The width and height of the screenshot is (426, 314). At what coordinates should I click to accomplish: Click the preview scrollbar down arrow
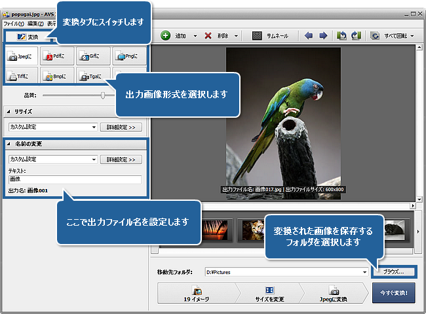click(419, 200)
